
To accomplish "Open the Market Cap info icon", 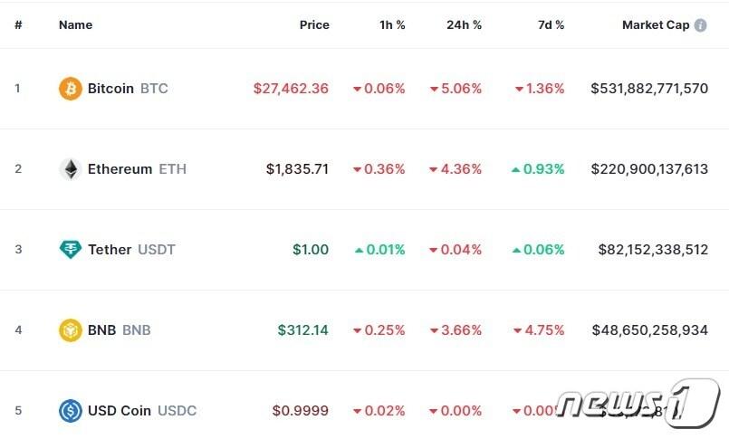I will click(700, 25).
